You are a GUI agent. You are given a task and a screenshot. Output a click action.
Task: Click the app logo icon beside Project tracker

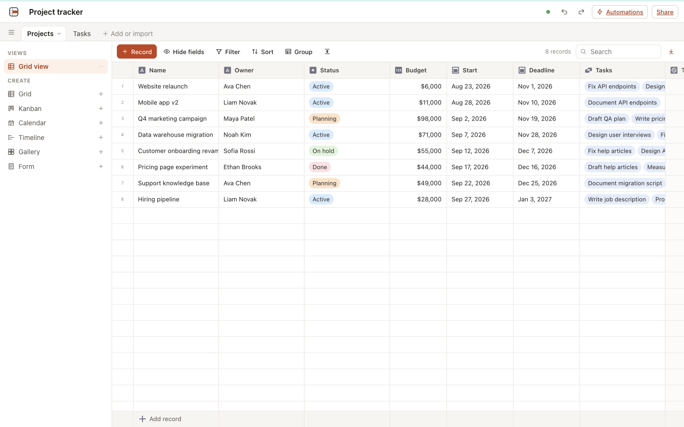(x=14, y=12)
